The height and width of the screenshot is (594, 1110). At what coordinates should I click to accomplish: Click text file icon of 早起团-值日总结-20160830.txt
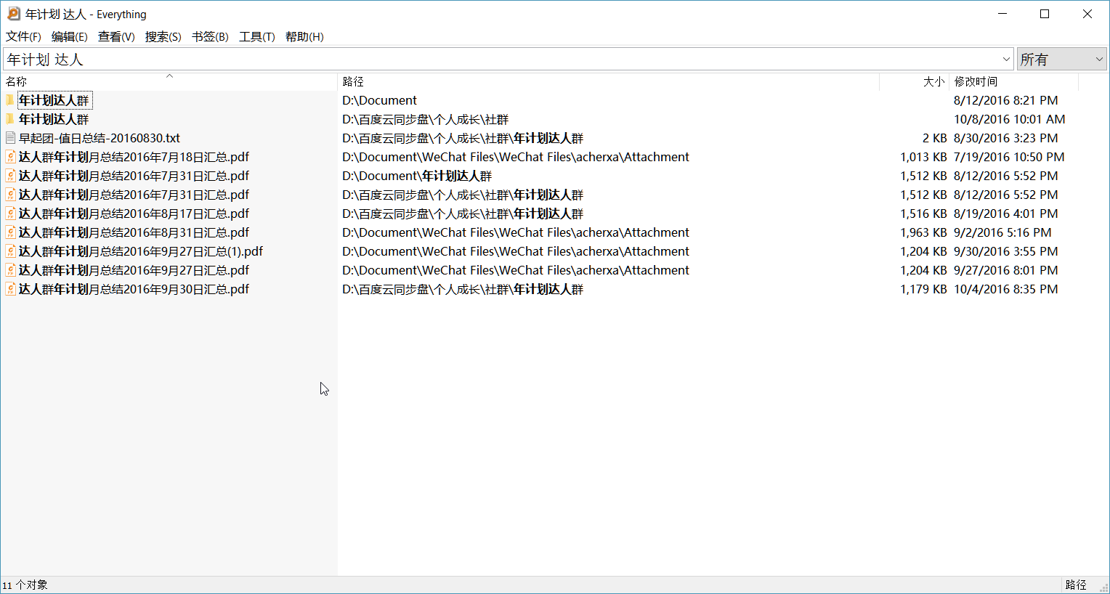point(10,138)
